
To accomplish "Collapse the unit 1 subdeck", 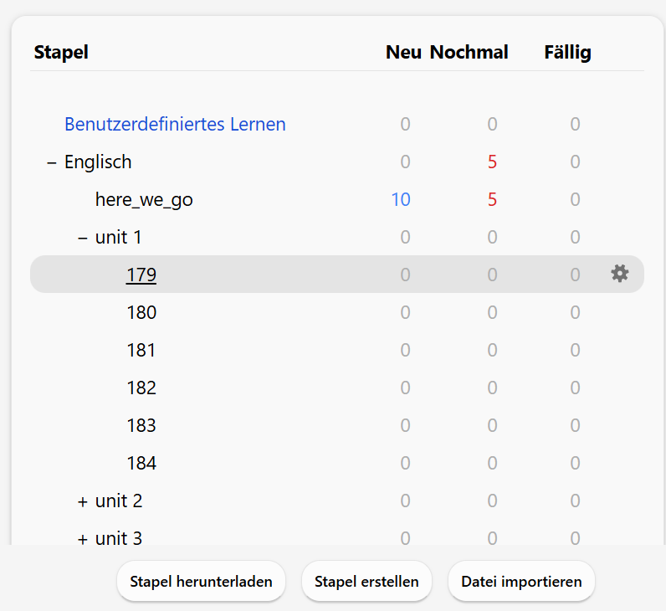I will [x=83, y=238].
